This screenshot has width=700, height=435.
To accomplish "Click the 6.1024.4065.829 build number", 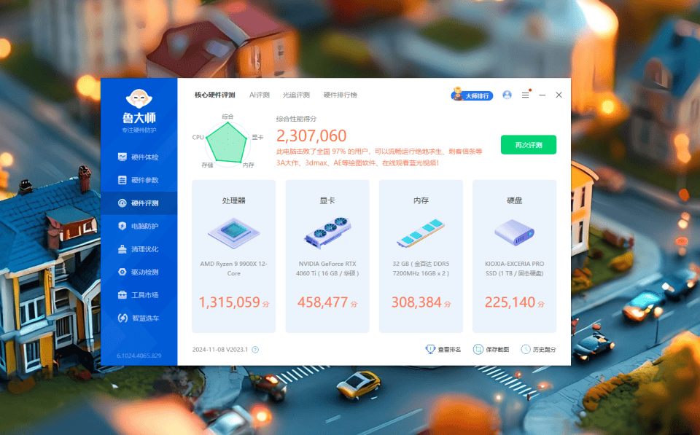I will point(139,356).
